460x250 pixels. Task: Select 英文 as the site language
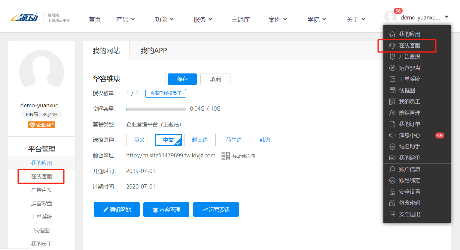[x=139, y=140]
